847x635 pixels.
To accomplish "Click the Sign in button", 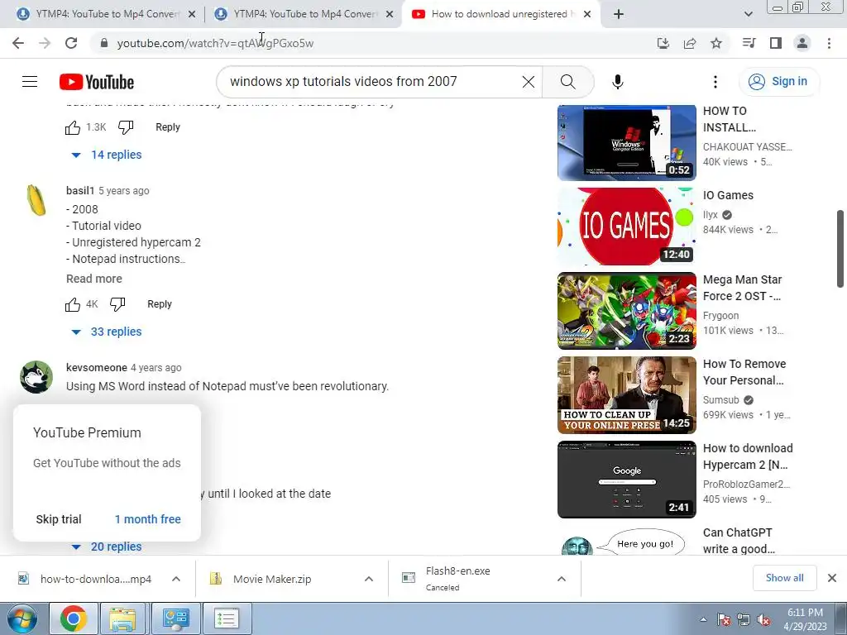I will tap(778, 82).
